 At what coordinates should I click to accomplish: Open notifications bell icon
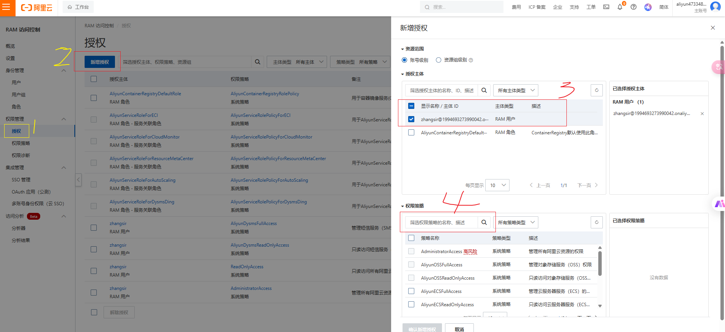[x=620, y=7]
